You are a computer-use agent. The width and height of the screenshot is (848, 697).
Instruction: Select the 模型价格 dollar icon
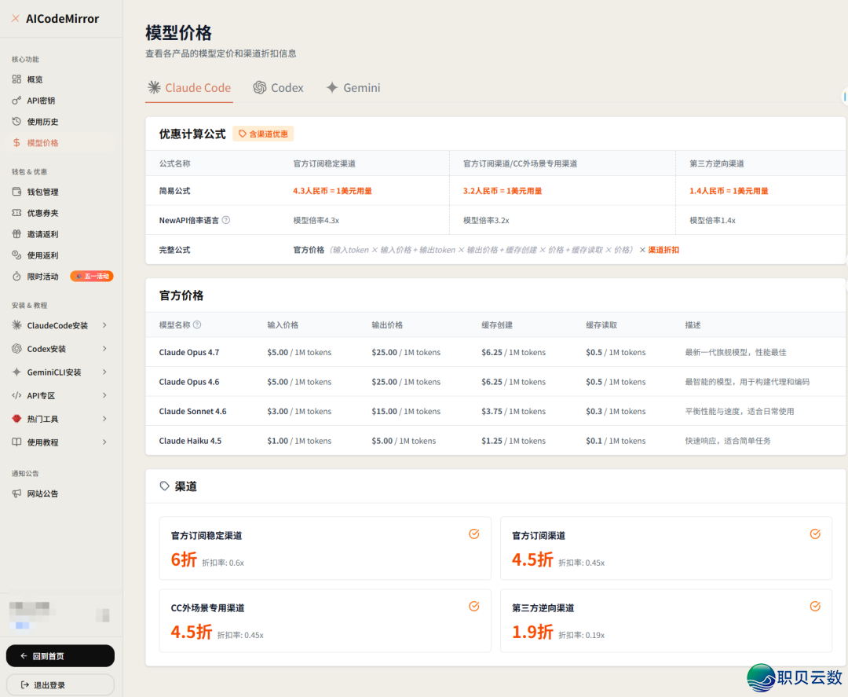16,142
